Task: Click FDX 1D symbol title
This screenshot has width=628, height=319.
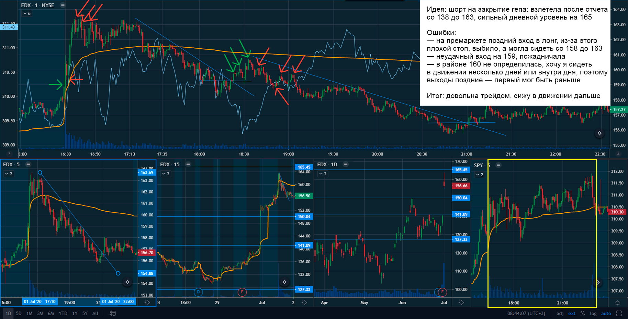Action: pyautogui.click(x=327, y=164)
